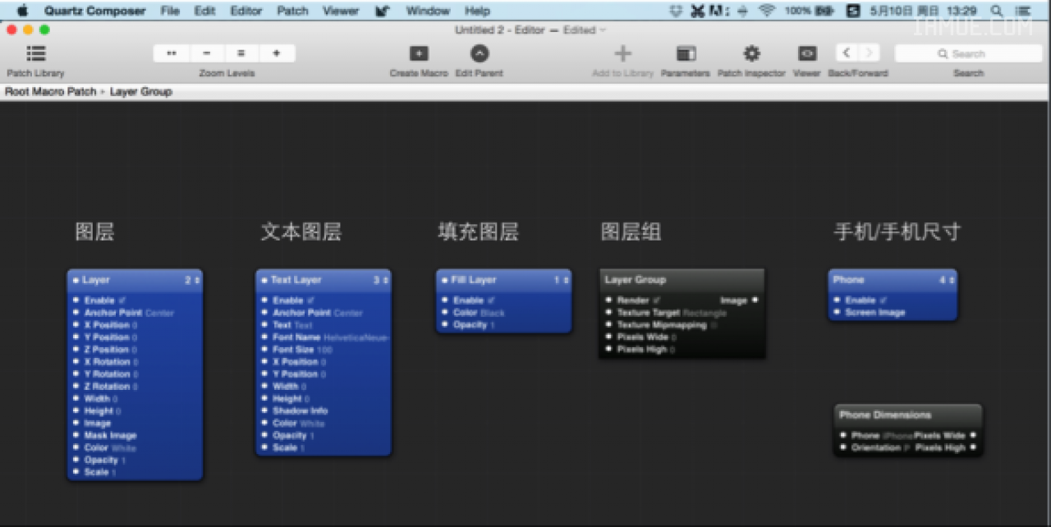Open the Viewer menu in the menu bar
This screenshot has width=1051, height=527.
[341, 11]
